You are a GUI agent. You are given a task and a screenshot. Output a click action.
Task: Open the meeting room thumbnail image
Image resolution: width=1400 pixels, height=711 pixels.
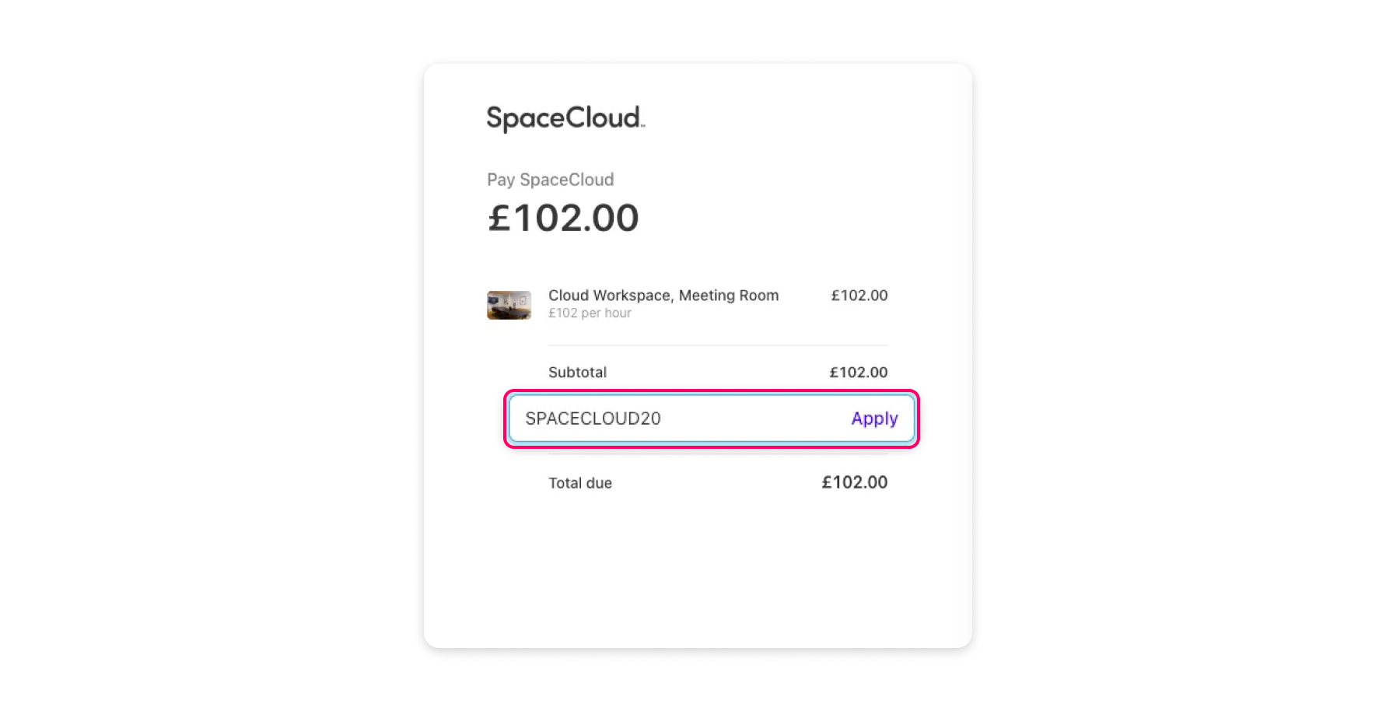click(509, 305)
